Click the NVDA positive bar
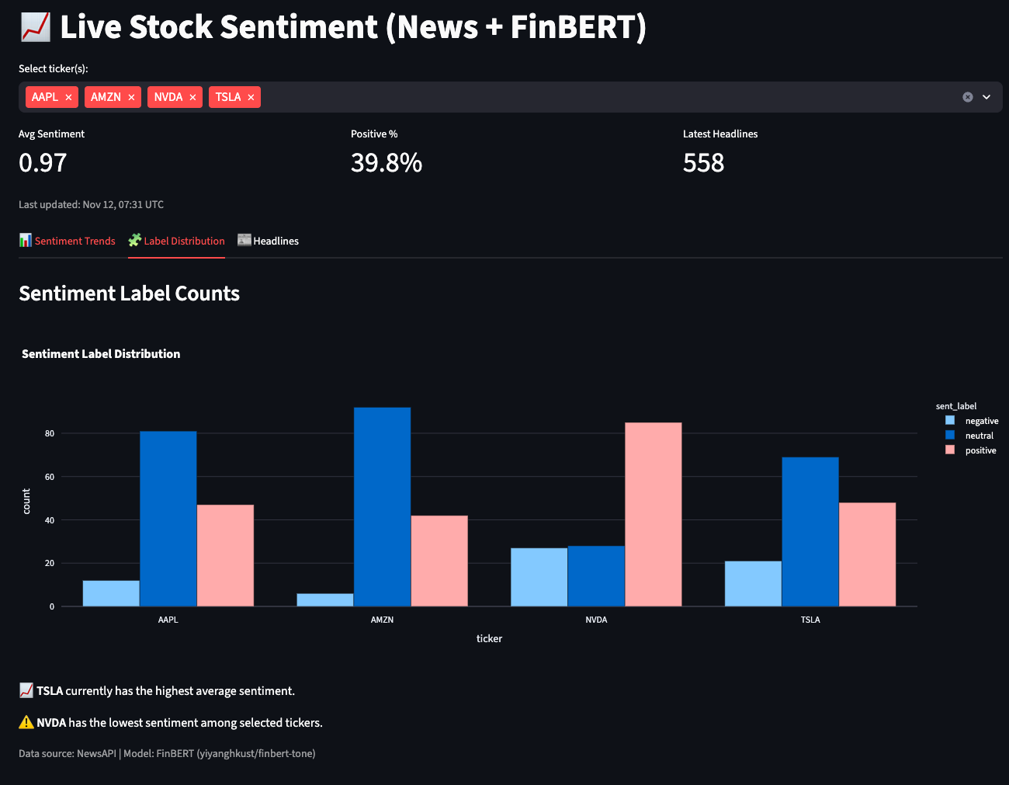 653,514
